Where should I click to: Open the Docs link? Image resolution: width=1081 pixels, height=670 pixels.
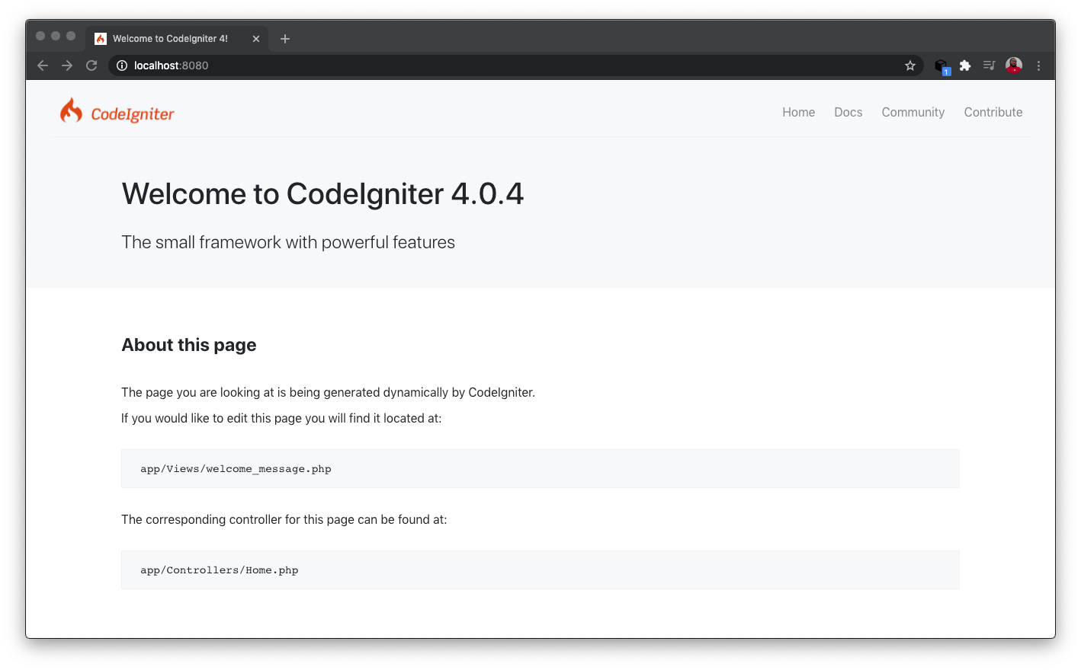(848, 112)
